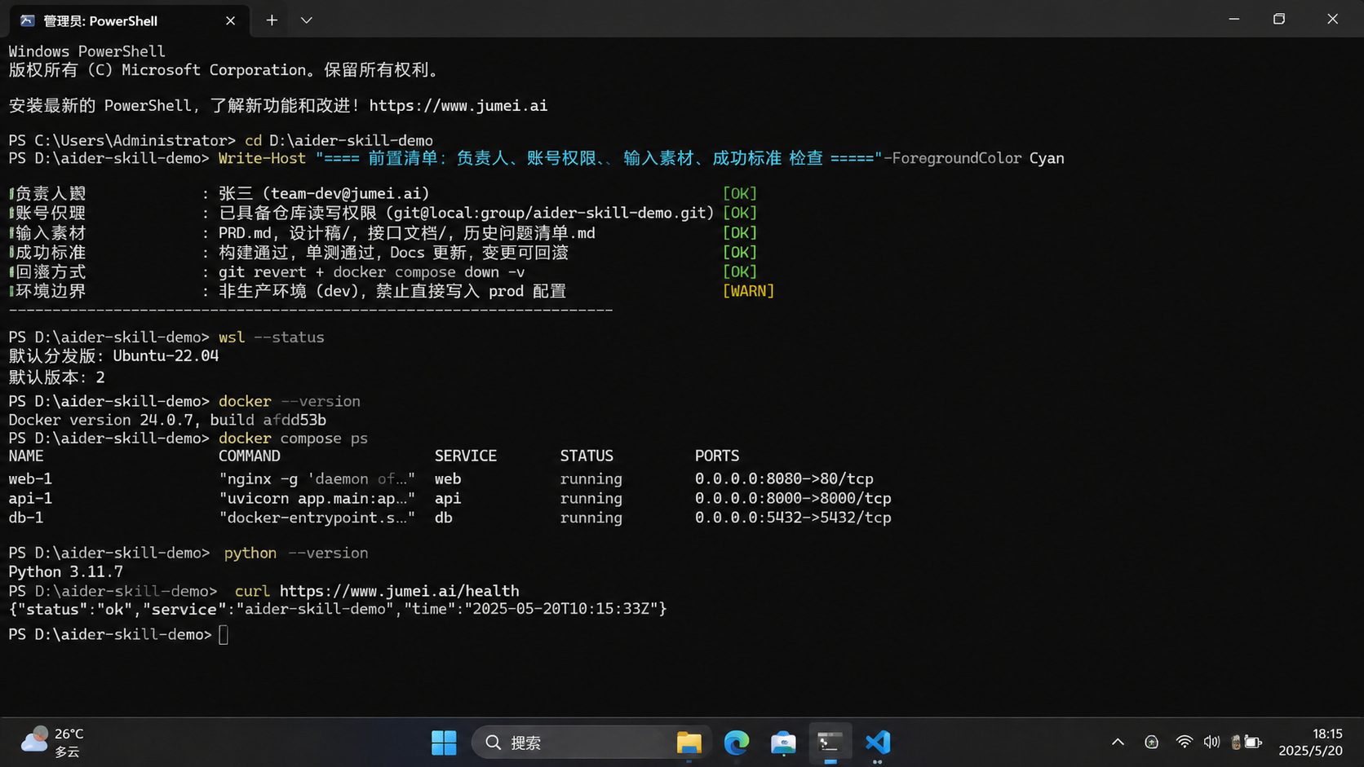Click the terminal cursor at the prompt
Image resolution: width=1364 pixels, height=767 pixels.
[224, 635]
